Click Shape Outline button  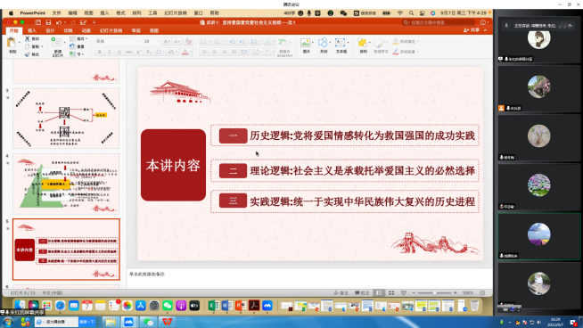[406, 52]
